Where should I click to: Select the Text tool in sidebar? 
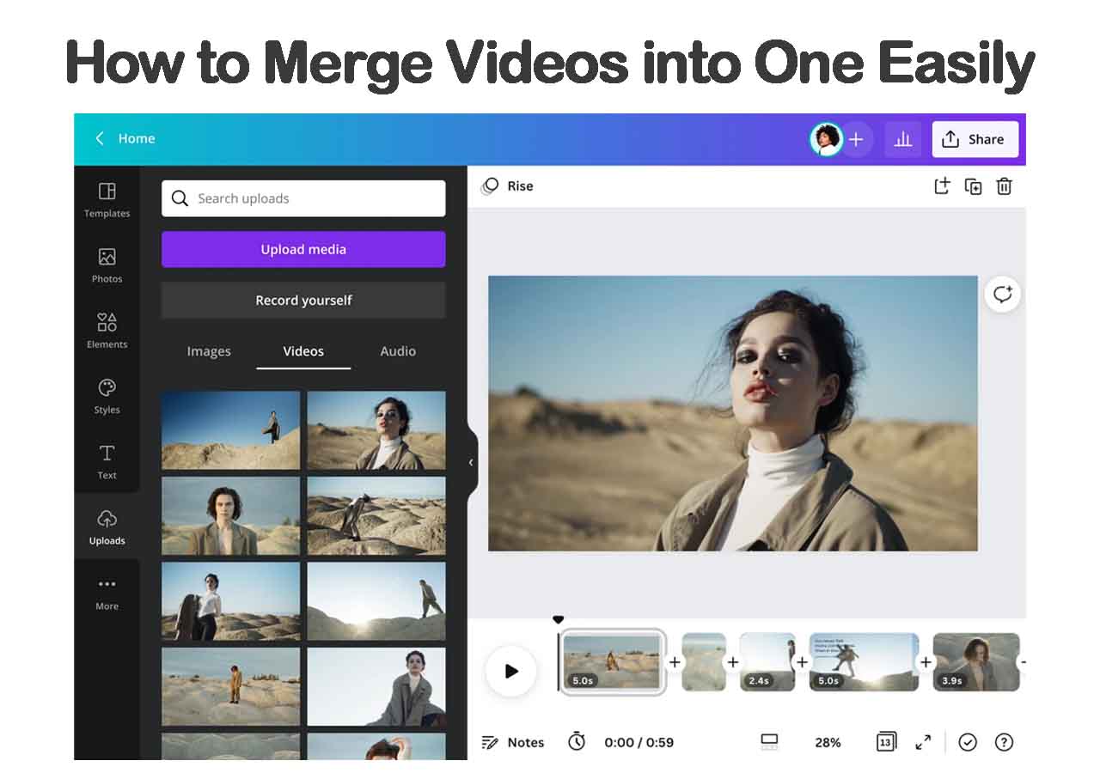coord(107,461)
